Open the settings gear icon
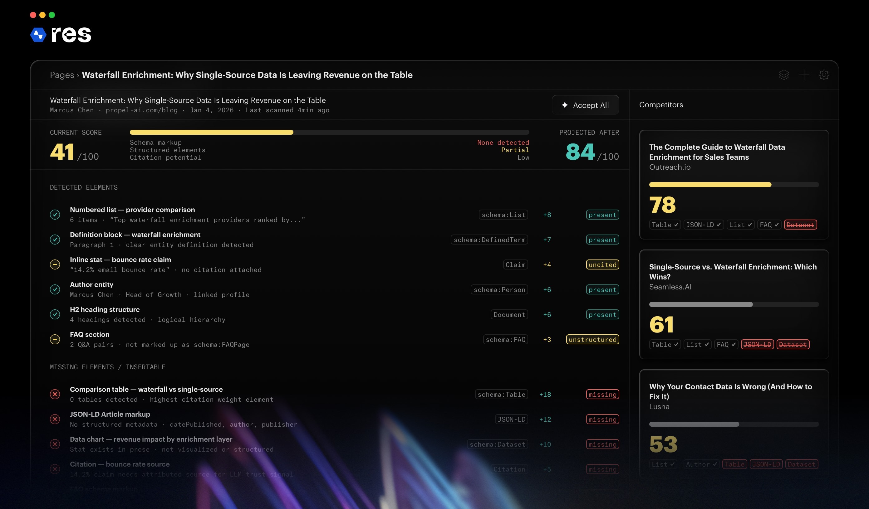This screenshot has height=509, width=869. 823,75
